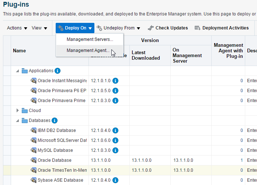
Task: Click info icon for Microsoft SQLServer version
Action: (x=115, y=140)
